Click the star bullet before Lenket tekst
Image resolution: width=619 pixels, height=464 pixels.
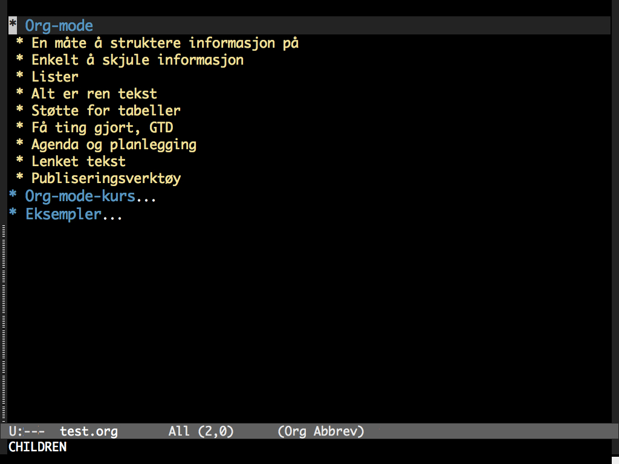click(x=20, y=161)
